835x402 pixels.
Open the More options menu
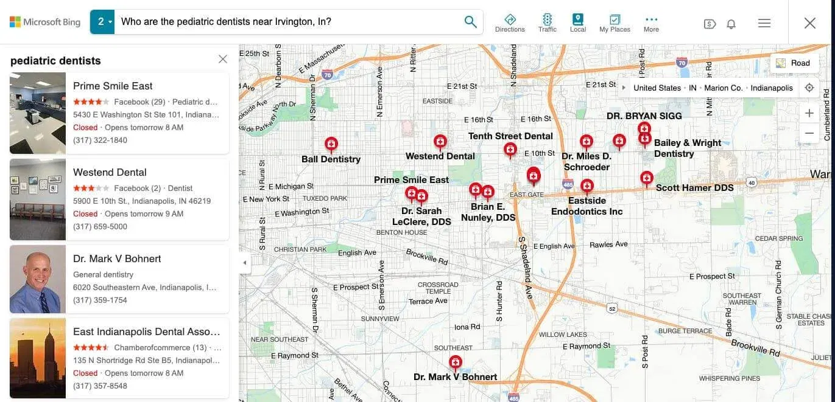[x=651, y=23]
